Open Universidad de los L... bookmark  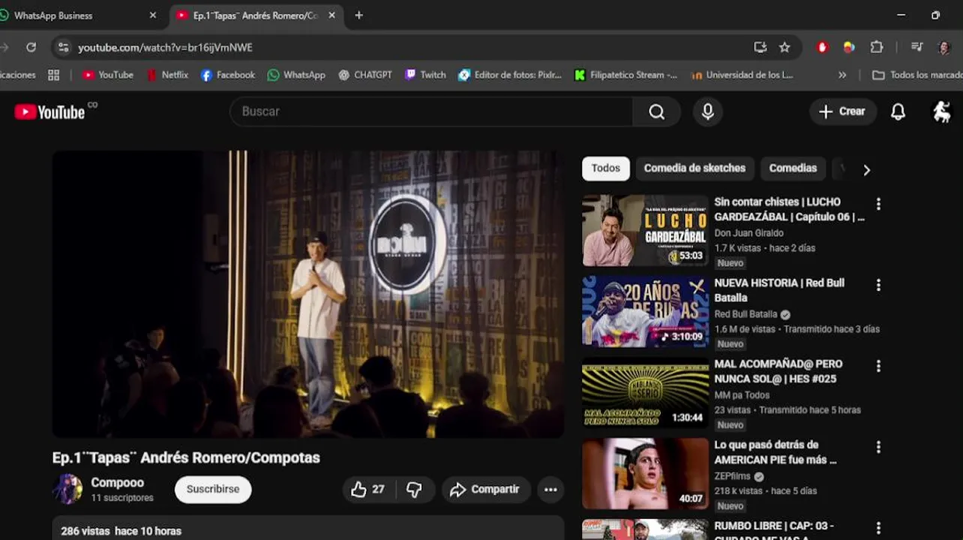[x=742, y=75]
